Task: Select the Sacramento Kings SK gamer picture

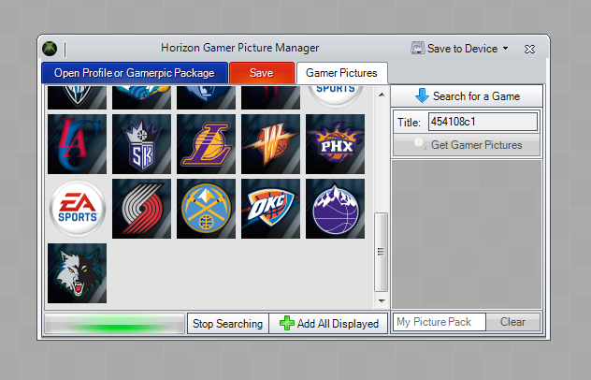Action: click(141, 144)
